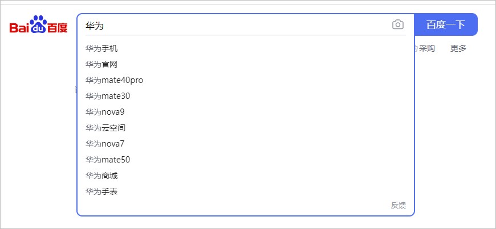Open the 更多 menu link
496x229 pixels.
(x=458, y=48)
